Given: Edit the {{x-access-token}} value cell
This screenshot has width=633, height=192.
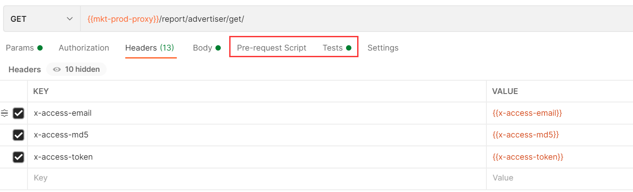Looking at the screenshot, I should (x=560, y=157).
